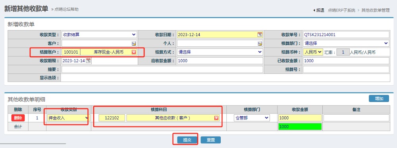
Task: Open person lookup icon beside 个人 field
Action: (260, 44)
